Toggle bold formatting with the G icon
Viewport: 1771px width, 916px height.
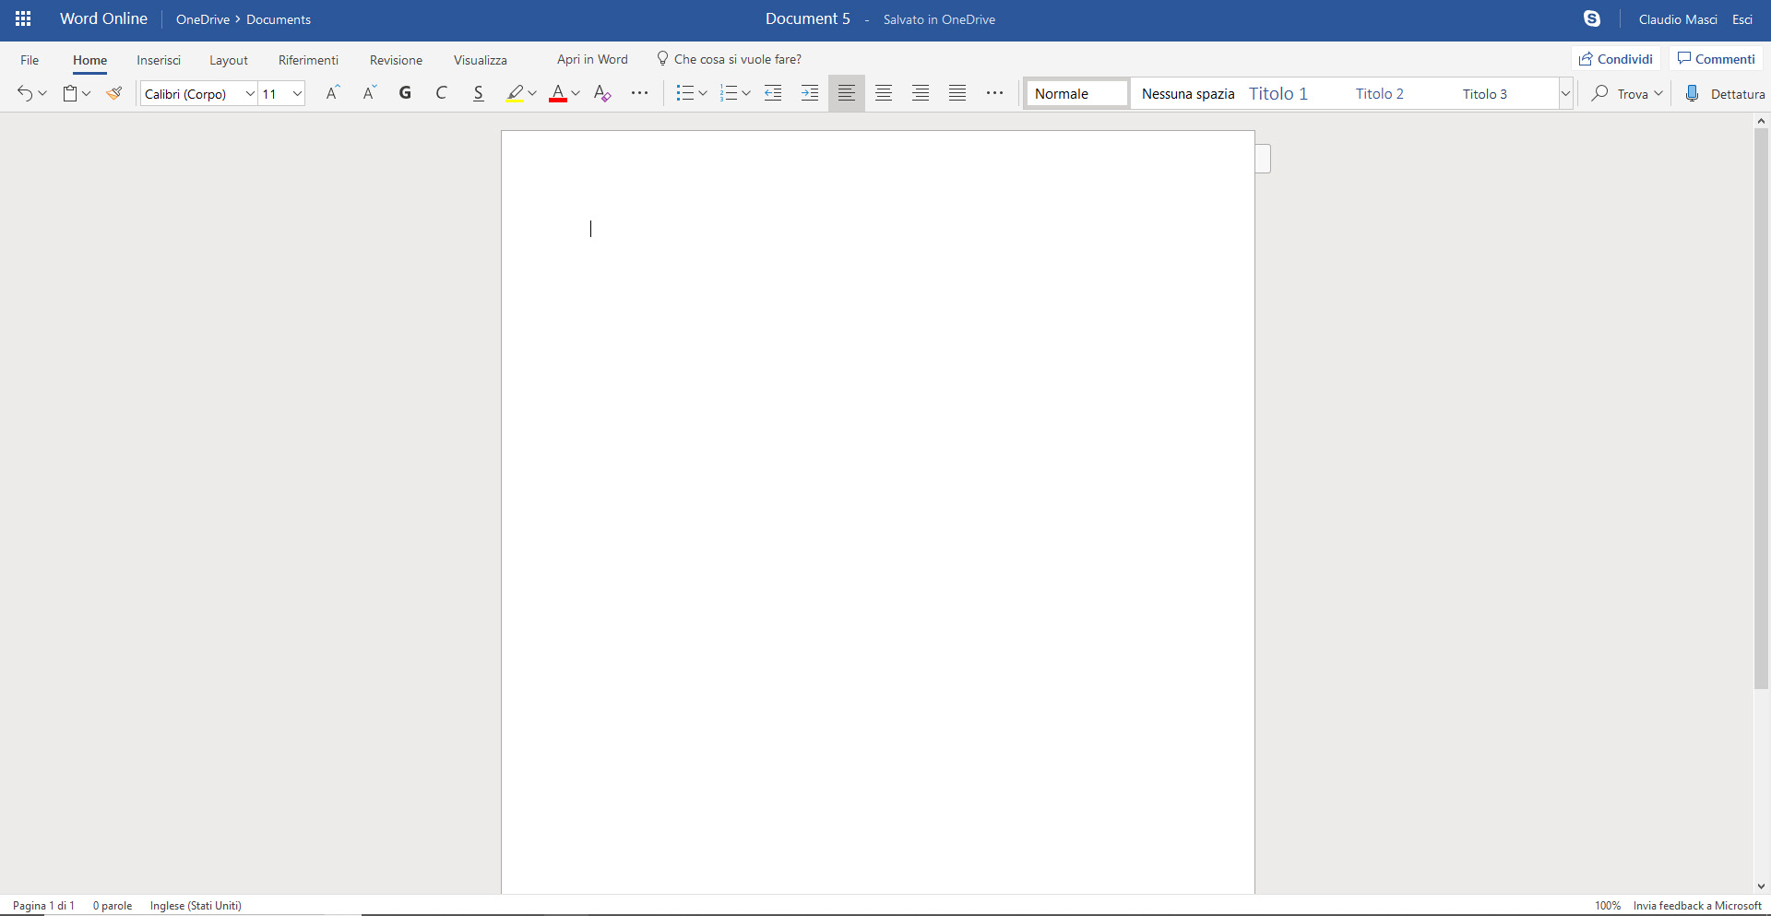point(405,92)
